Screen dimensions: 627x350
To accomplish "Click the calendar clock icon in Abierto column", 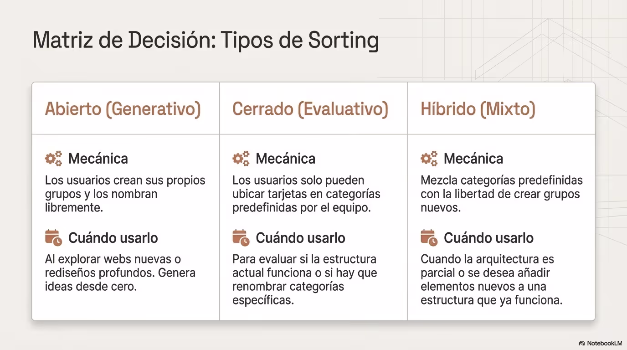I will [x=53, y=238].
